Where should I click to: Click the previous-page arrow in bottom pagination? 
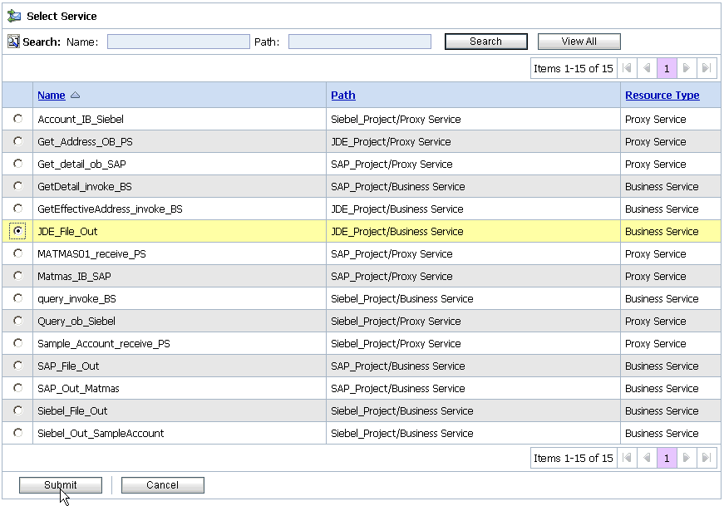click(x=647, y=458)
